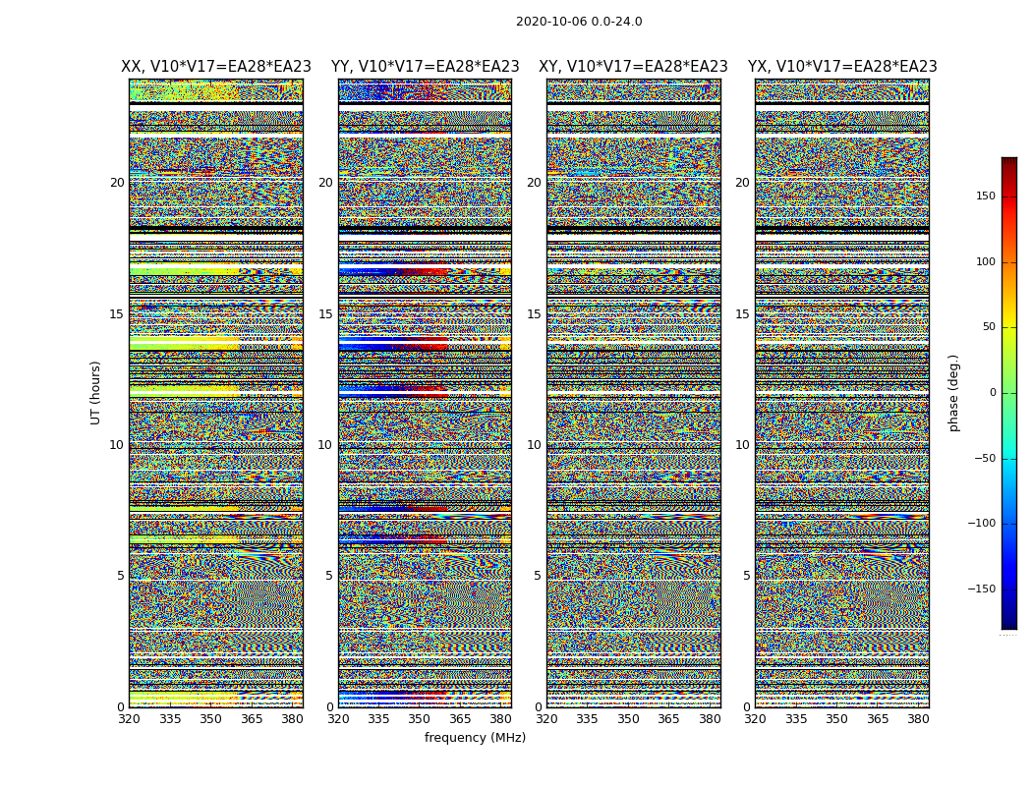Click the XY phase waterfall plot
1032x786 pixels.
(x=633, y=393)
